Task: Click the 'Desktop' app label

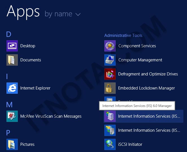Action: click(x=28, y=46)
